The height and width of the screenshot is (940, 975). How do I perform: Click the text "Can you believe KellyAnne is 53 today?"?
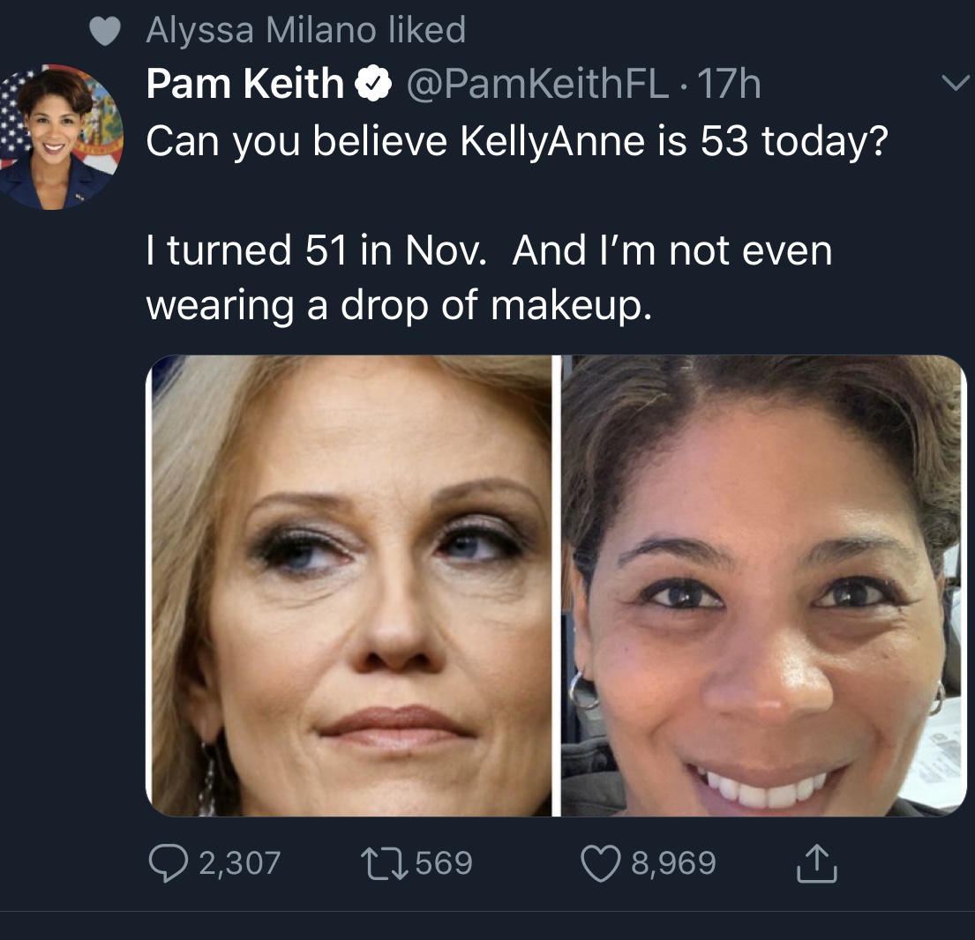coord(515,142)
